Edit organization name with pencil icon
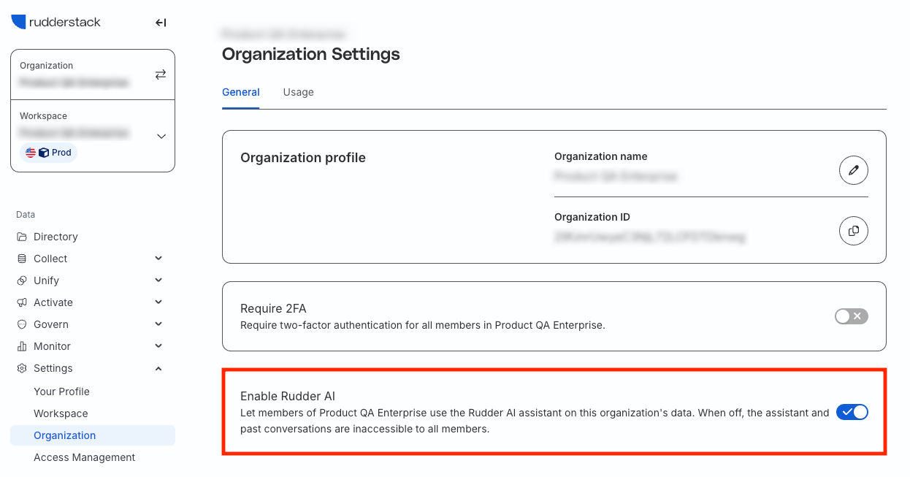This screenshot has width=910, height=477. [x=854, y=170]
